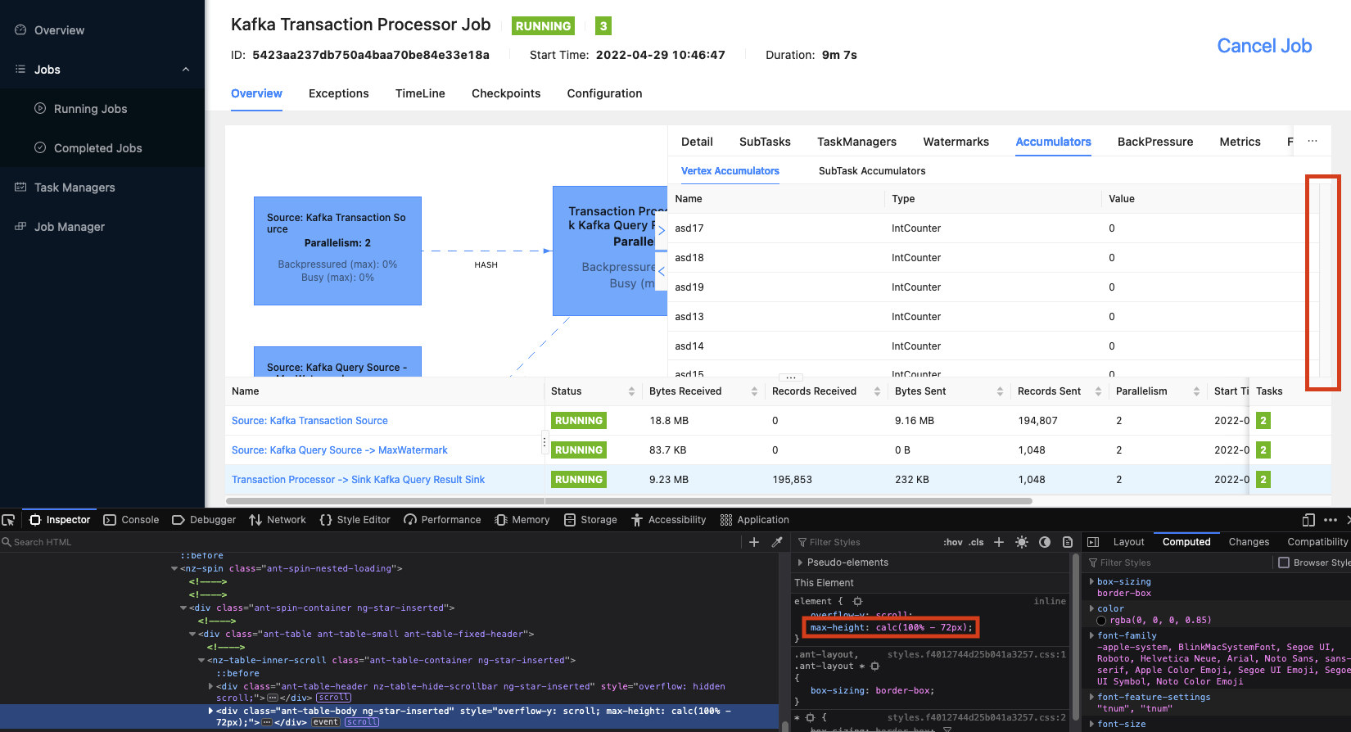
Task: Click the Completed Jobs check-circle icon
Action: [40, 147]
